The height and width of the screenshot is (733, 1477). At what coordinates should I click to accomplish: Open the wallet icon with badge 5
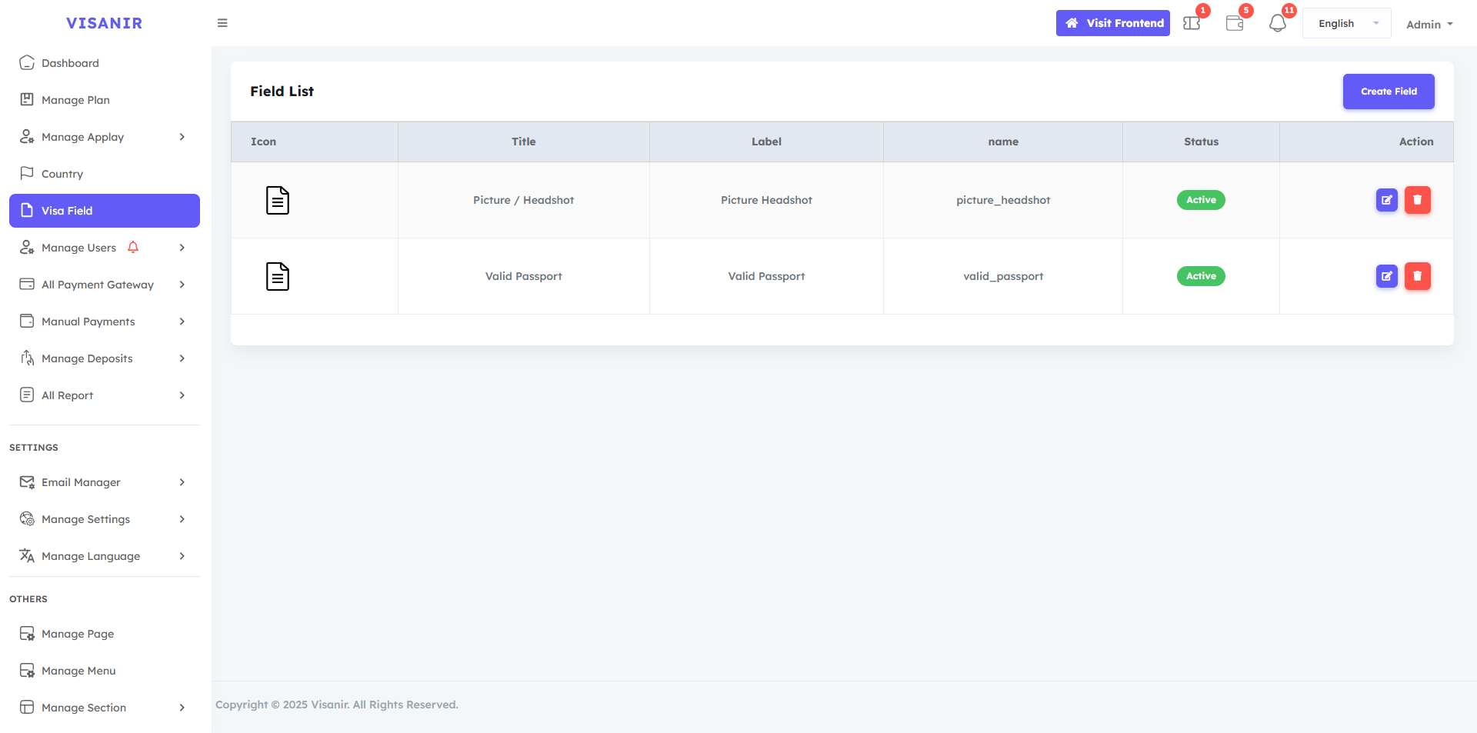(1235, 23)
